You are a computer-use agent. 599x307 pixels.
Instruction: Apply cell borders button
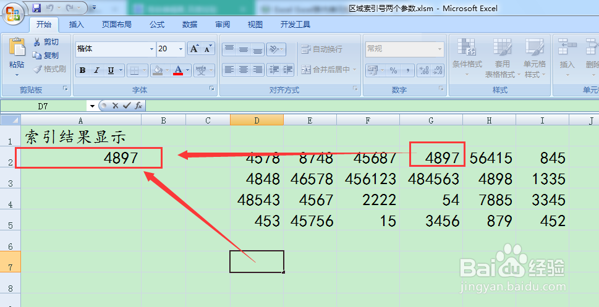tap(134, 70)
